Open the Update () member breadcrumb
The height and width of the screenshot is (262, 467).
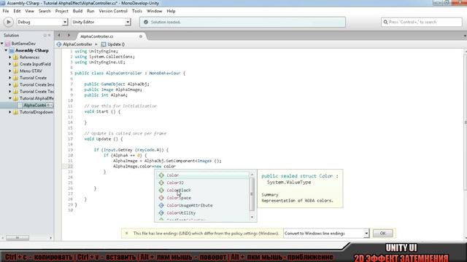point(113,44)
